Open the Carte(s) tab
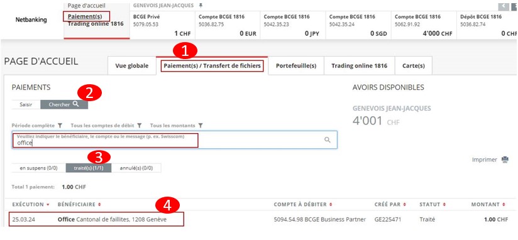This screenshot has width=518, height=240. click(x=414, y=66)
